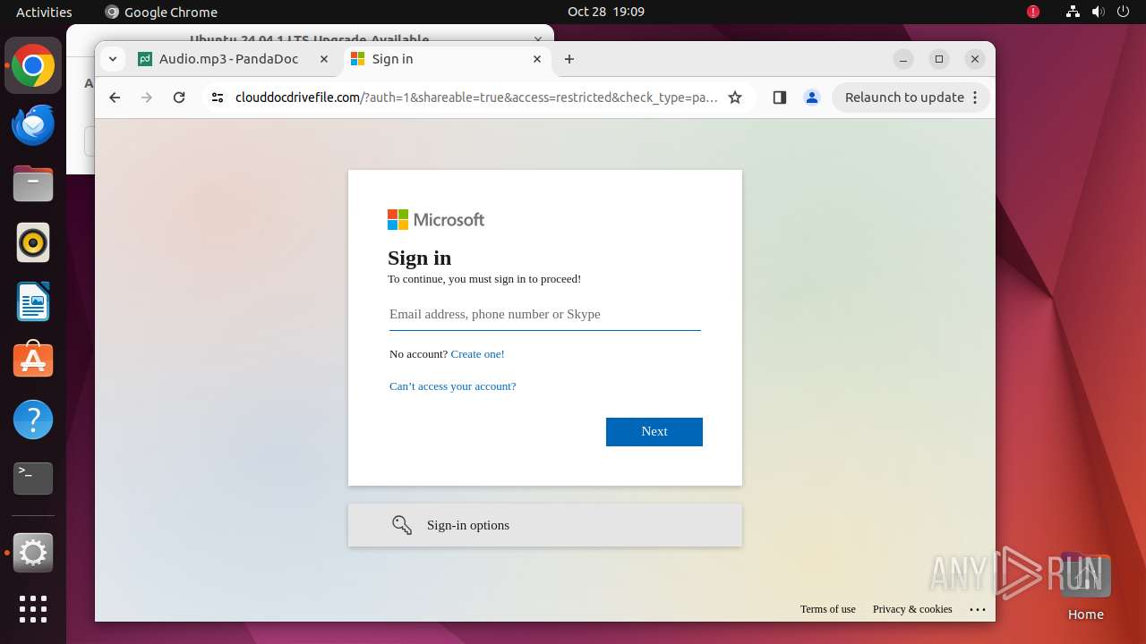Show Applications grid in the dock

[x=33, y=609]
